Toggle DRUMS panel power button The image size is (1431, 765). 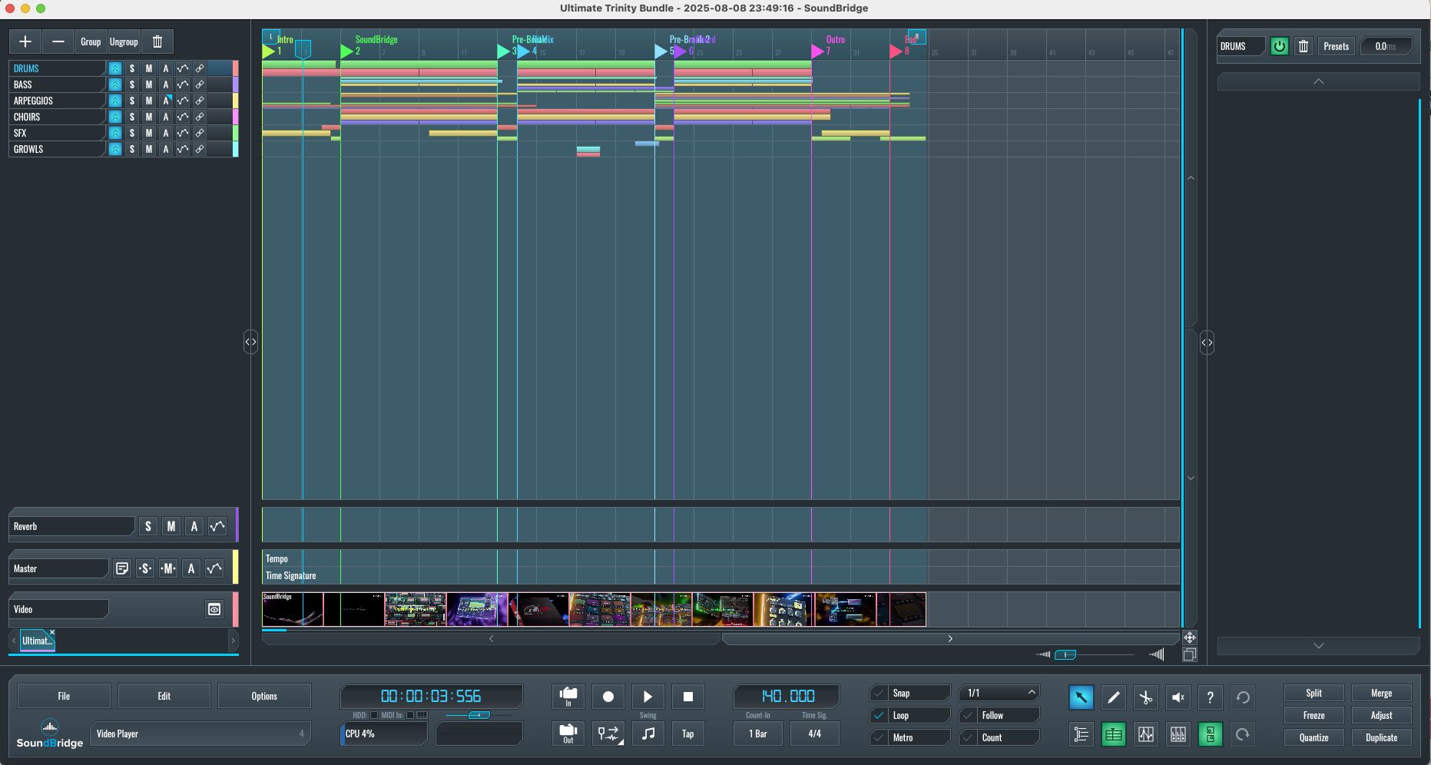pyautogui.click(x=1279, y=46)
